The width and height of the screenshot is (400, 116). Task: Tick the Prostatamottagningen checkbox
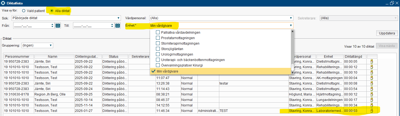(x=158, y=38)
